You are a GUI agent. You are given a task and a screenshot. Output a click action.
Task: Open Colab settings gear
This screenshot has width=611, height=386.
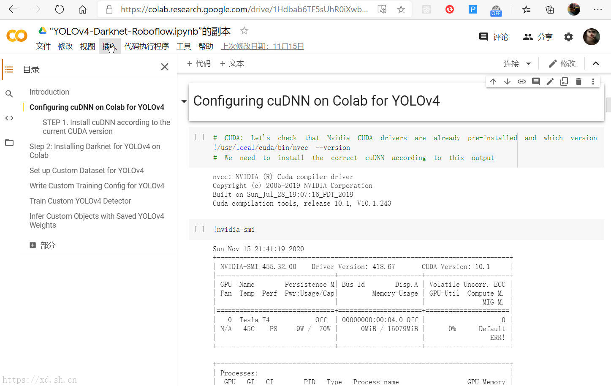click(569, 37)
